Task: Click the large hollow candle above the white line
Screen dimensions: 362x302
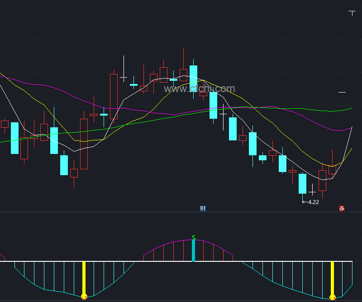Action: [x=114, y=96]
